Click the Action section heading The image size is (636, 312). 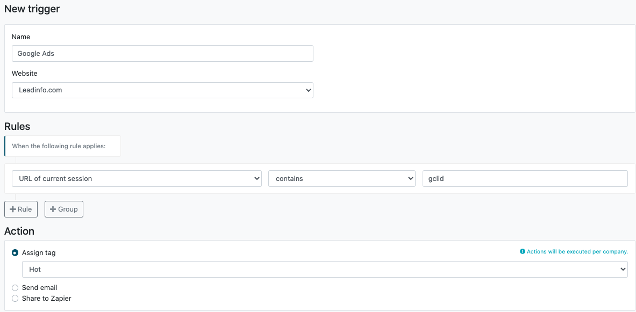(19, 231)
